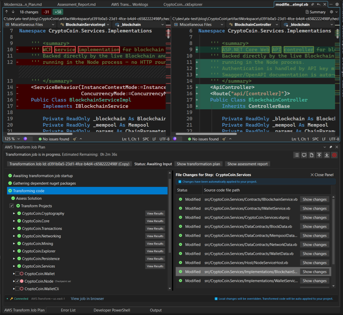Viewport: 343px width, 315px height.
Task: Switch to the Assessment_Report.md tab
Action: click(76, 4)
